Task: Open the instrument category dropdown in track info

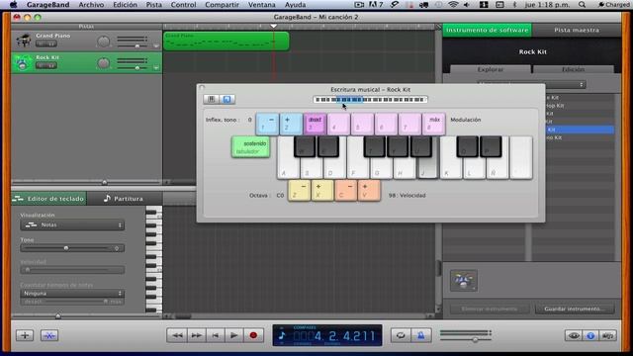Action: pos(531,84)
